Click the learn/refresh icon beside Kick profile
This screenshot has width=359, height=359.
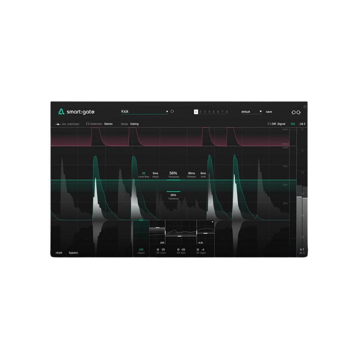(172, 111)
